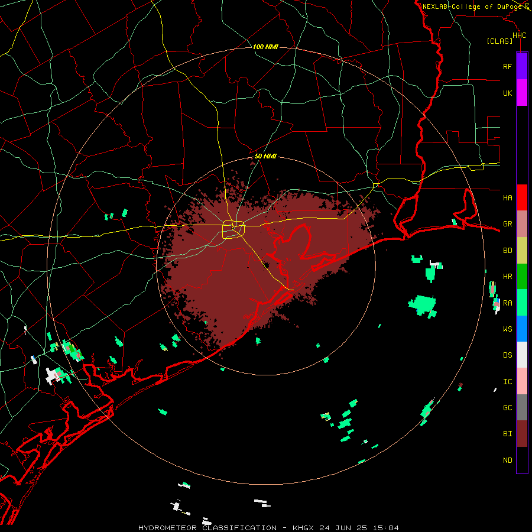532x532 pixels.
Task: Click the HA red legend swatch
Action: click(522, 197)
